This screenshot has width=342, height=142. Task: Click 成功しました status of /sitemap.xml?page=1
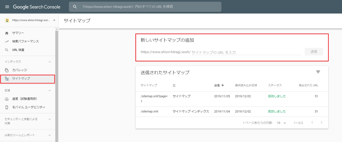pos(277,96)
